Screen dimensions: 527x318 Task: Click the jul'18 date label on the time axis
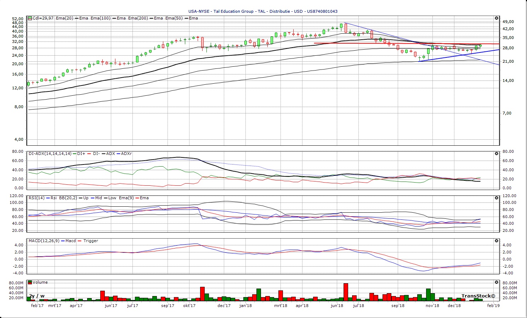coord(358,305)
